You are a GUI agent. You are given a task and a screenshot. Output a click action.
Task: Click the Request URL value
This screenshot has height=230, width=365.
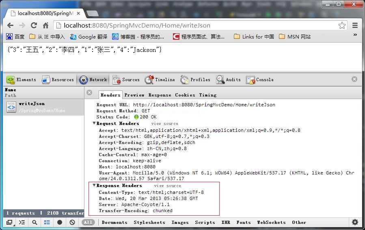click(204, 105)
